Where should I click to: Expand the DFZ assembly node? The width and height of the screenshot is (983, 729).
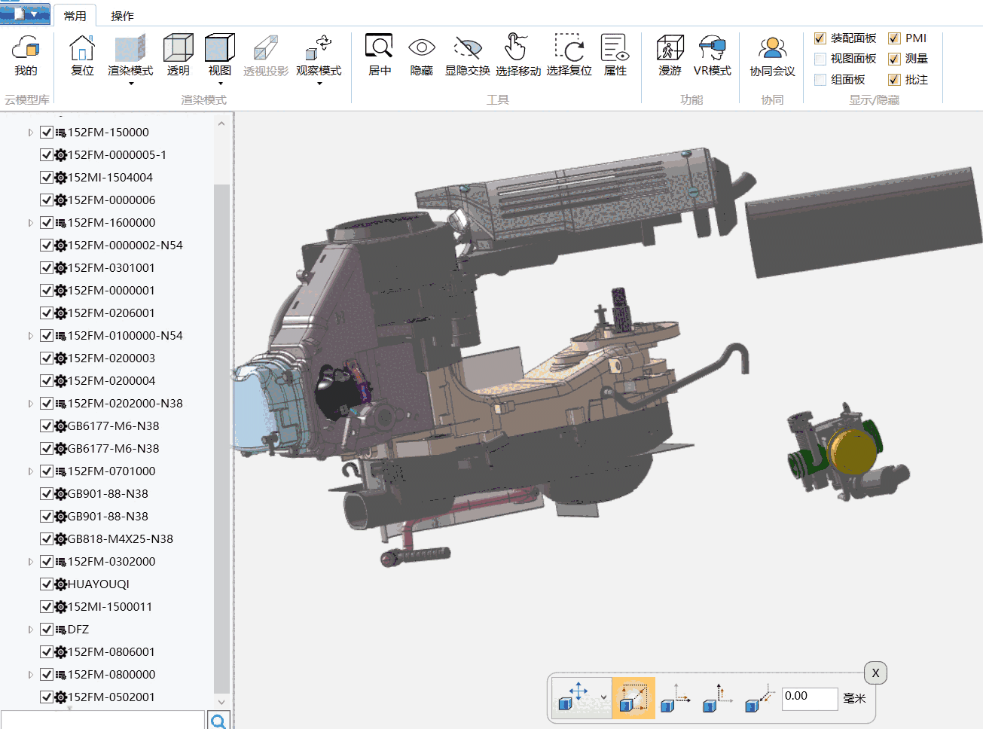coord(30,630)
